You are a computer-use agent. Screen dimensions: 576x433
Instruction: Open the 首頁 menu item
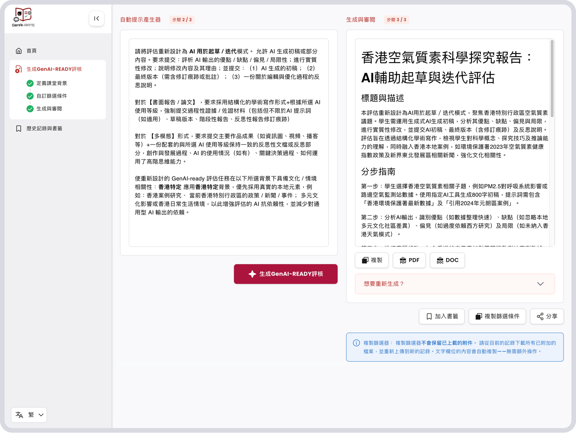pyautogui.click(x=58, y=51)
